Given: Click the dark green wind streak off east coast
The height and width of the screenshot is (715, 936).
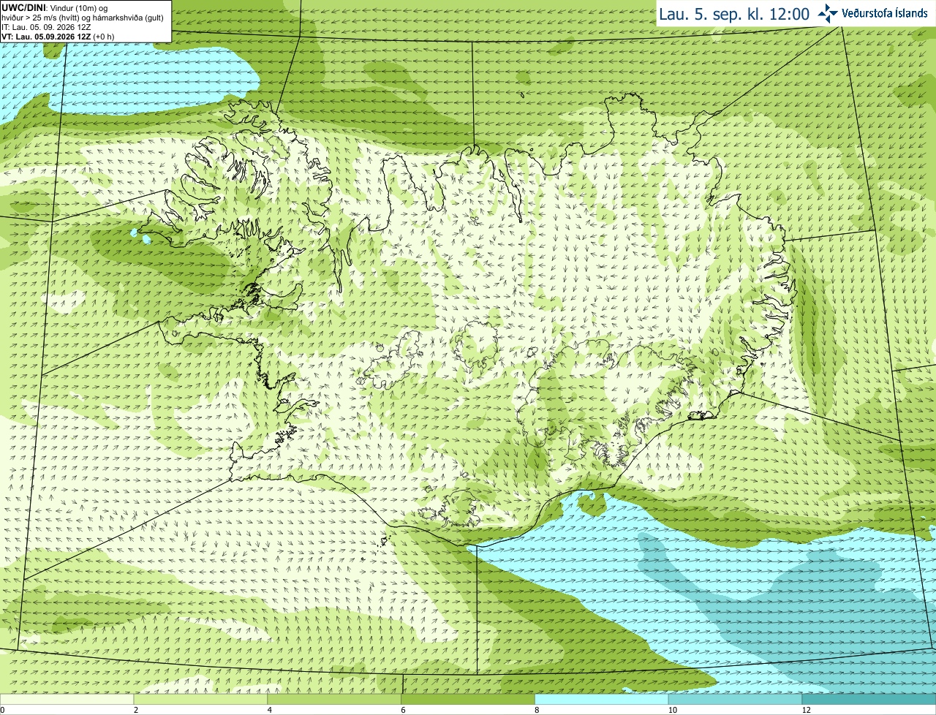Looking at the screenshot, I should 807,314.
